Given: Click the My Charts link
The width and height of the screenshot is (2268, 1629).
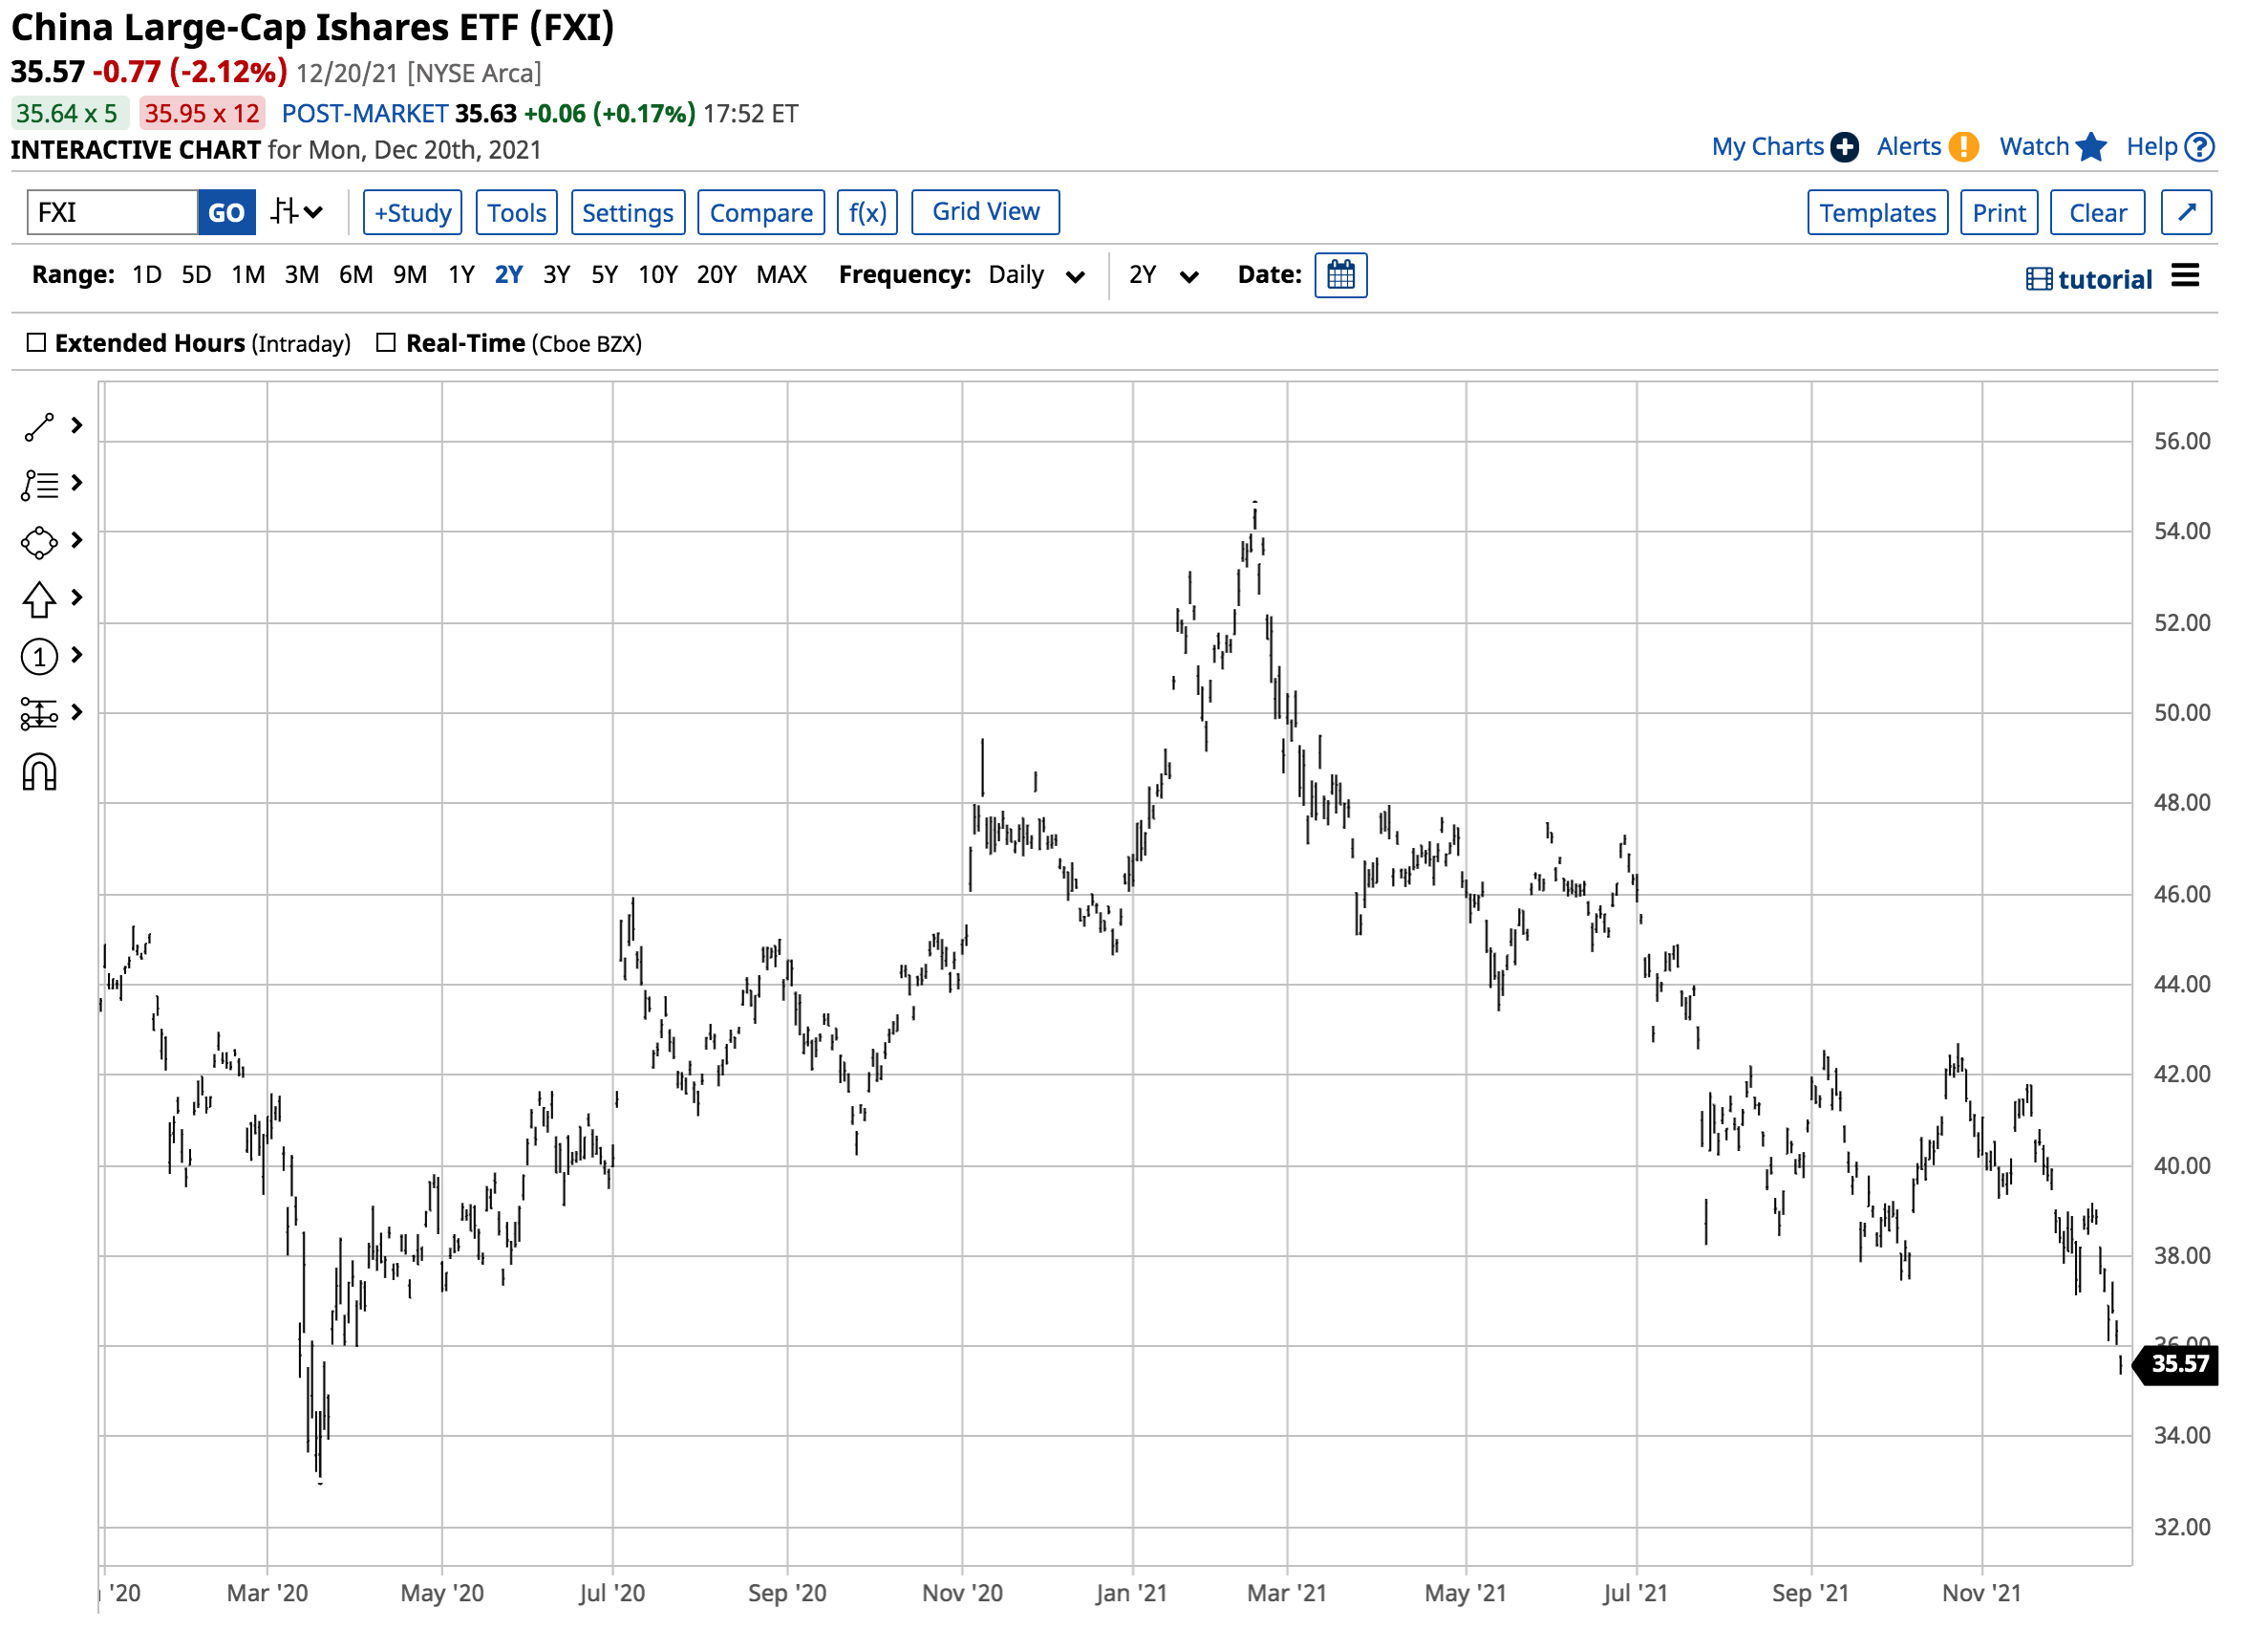Looking at the screenshot, I should [x=1767, y=147].
